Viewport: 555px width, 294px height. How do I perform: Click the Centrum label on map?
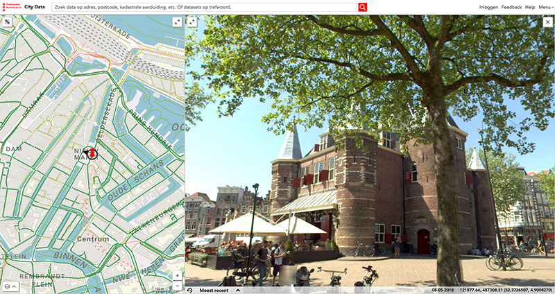(93, 239)
